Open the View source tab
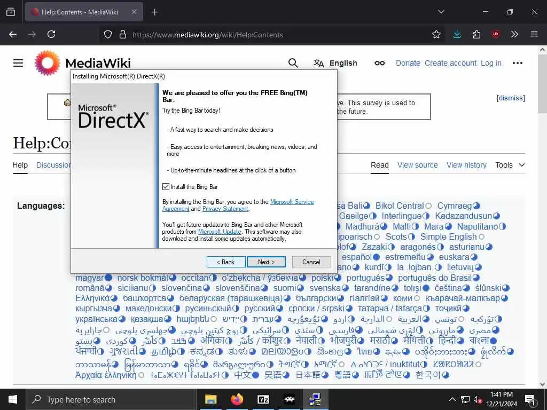Image resolution: width=547 pixels, height=410 pixels. point(418,165)
